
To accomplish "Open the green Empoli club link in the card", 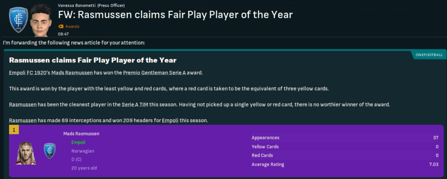I will pos(79,142).
